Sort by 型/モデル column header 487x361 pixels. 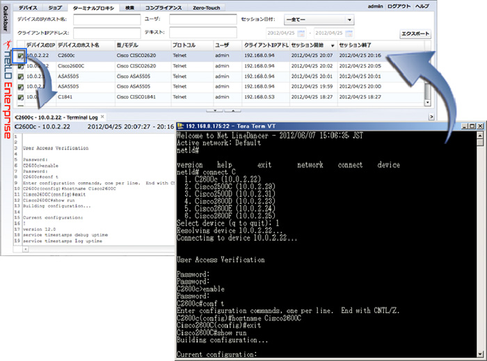pyautogui.click(x=143, y=45)
